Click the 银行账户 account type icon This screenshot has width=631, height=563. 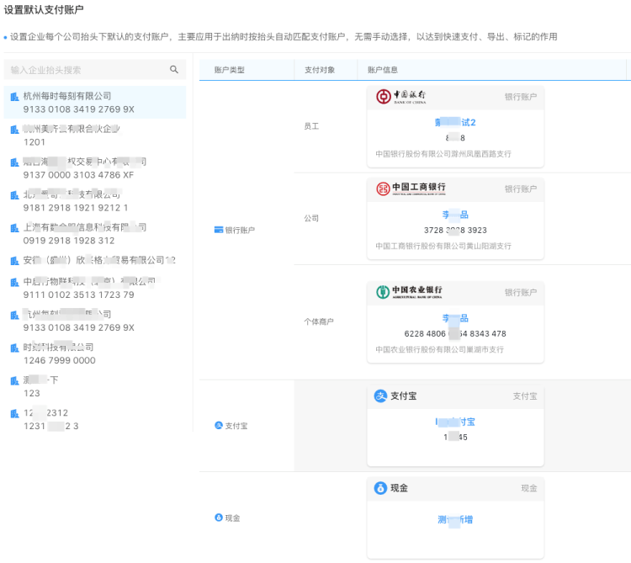pyautogui.click(x=219, y=230)
